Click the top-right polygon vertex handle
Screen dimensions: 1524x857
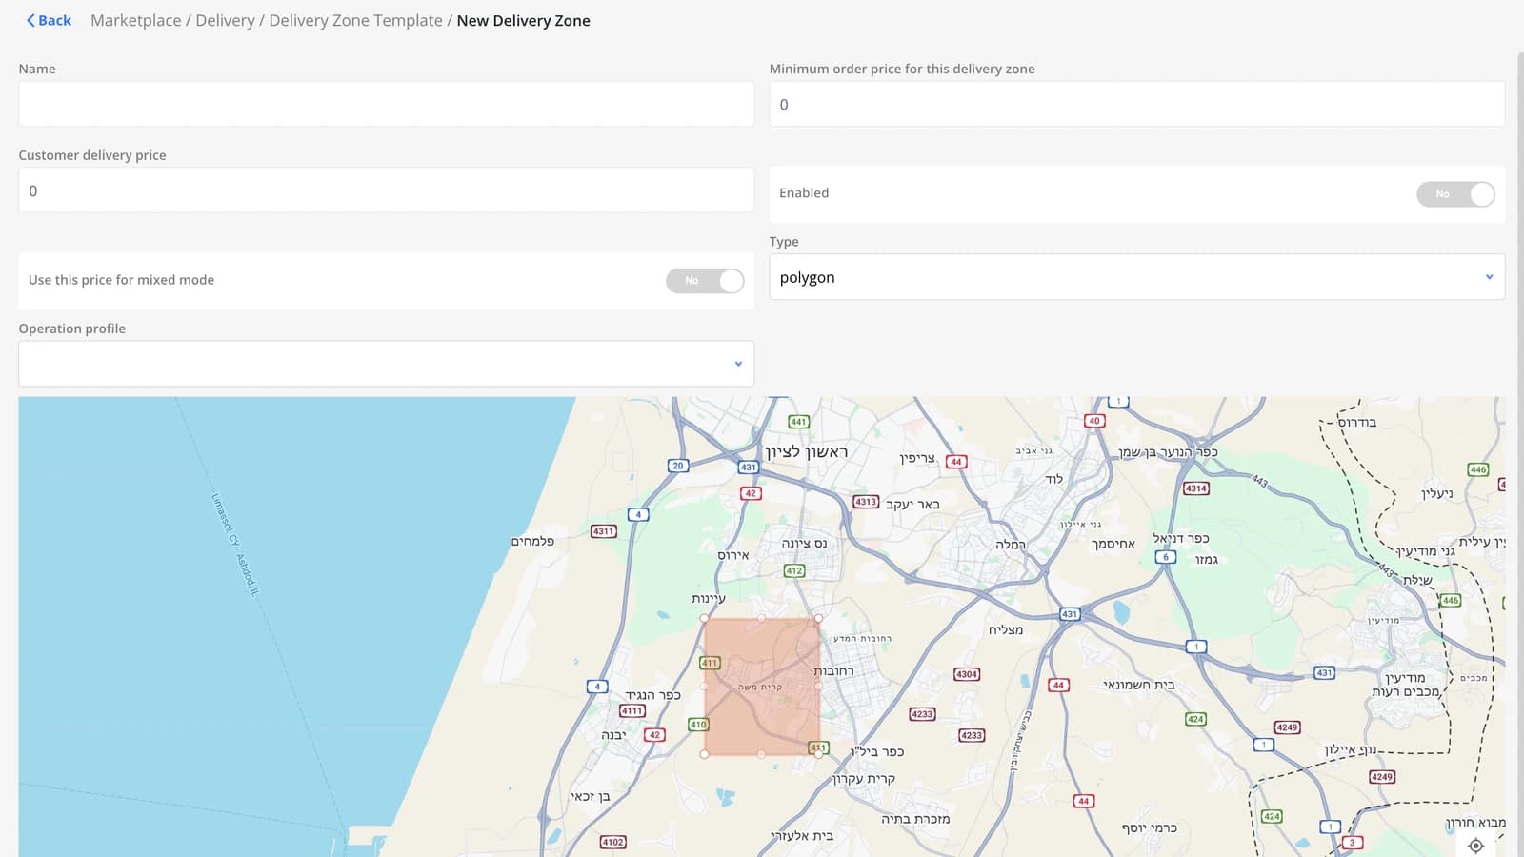coord(818,618)
